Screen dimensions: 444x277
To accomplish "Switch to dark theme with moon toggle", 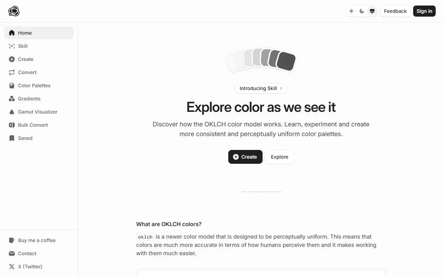I will [x=362, y=11].
